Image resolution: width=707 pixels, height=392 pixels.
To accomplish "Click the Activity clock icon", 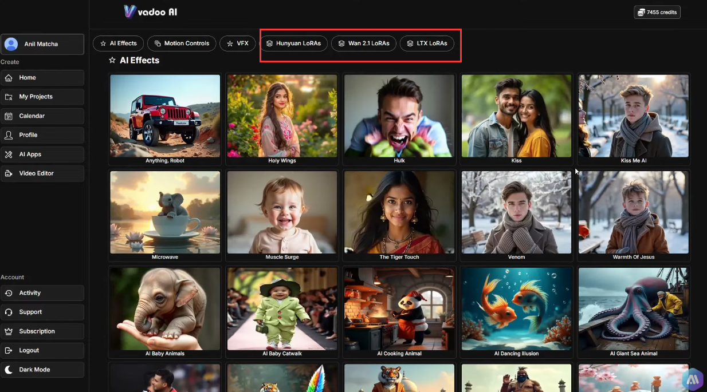I will tap(9, 293).
